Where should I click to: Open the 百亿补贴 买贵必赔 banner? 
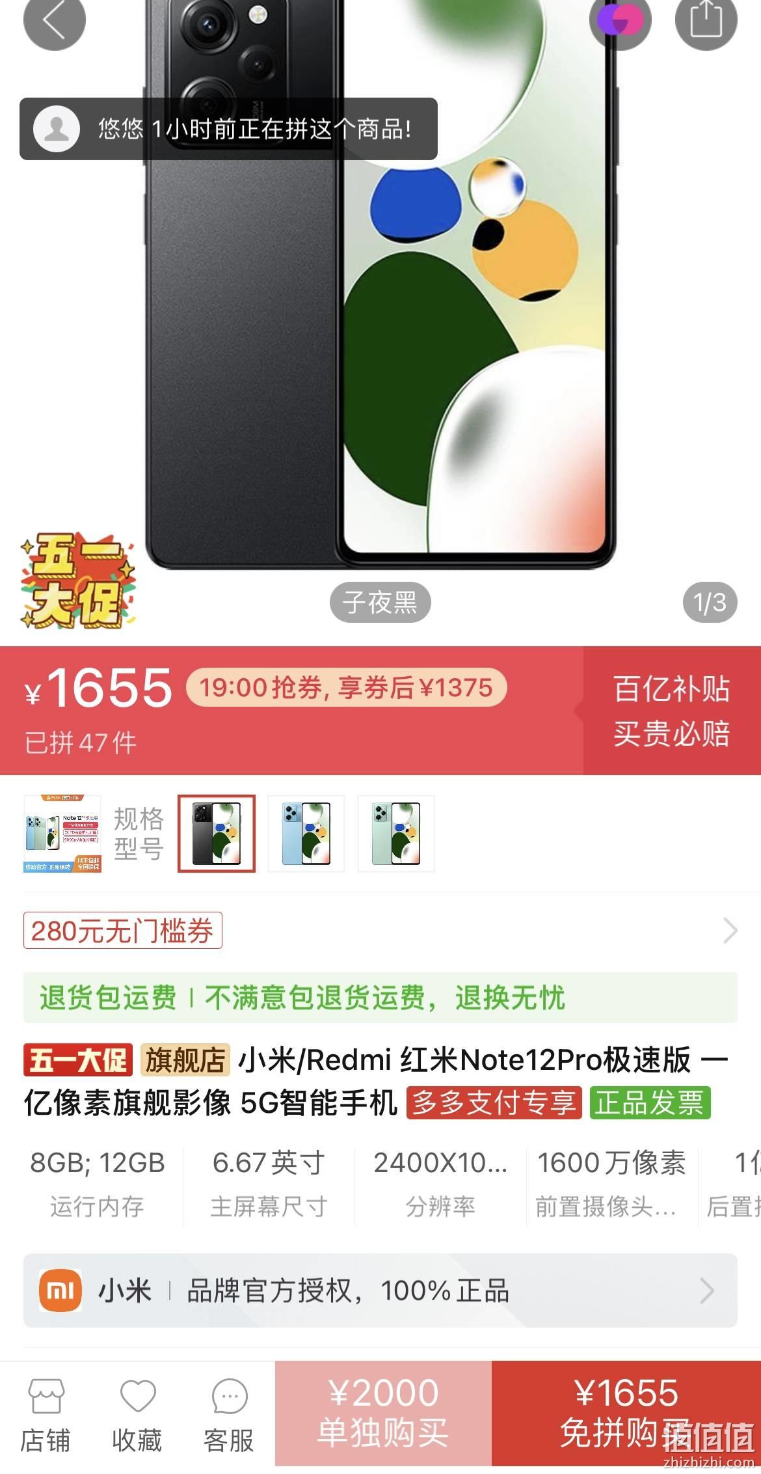672,711
